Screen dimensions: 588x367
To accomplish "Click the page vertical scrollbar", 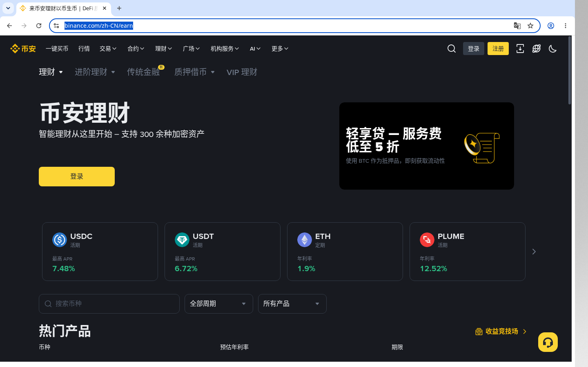I will [570, 71].
